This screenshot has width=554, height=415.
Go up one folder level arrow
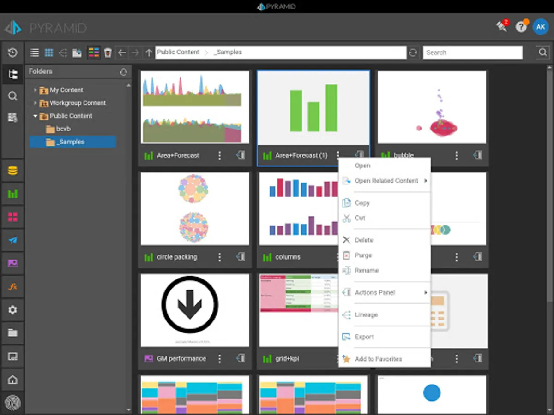149,53
